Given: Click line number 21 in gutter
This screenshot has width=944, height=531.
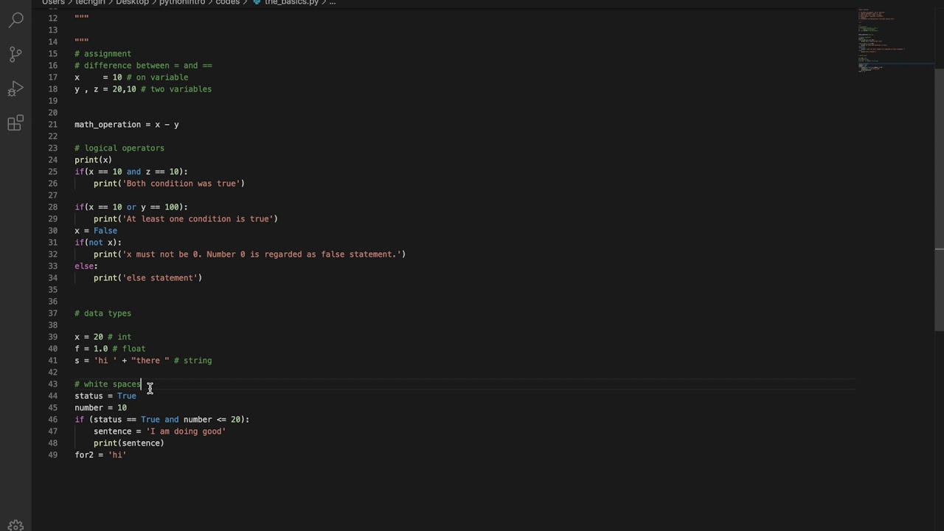Looking at the screenshot, I should click(x=52, y=125).
